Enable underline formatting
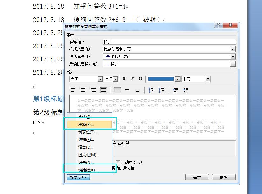The height and width of the screenshot is (194, 262). (140, 78)
